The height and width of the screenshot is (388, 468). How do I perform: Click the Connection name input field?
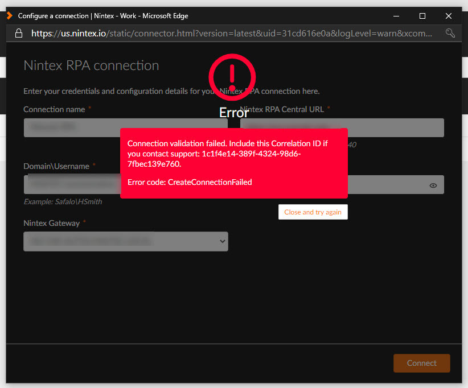tap(126, 127)
